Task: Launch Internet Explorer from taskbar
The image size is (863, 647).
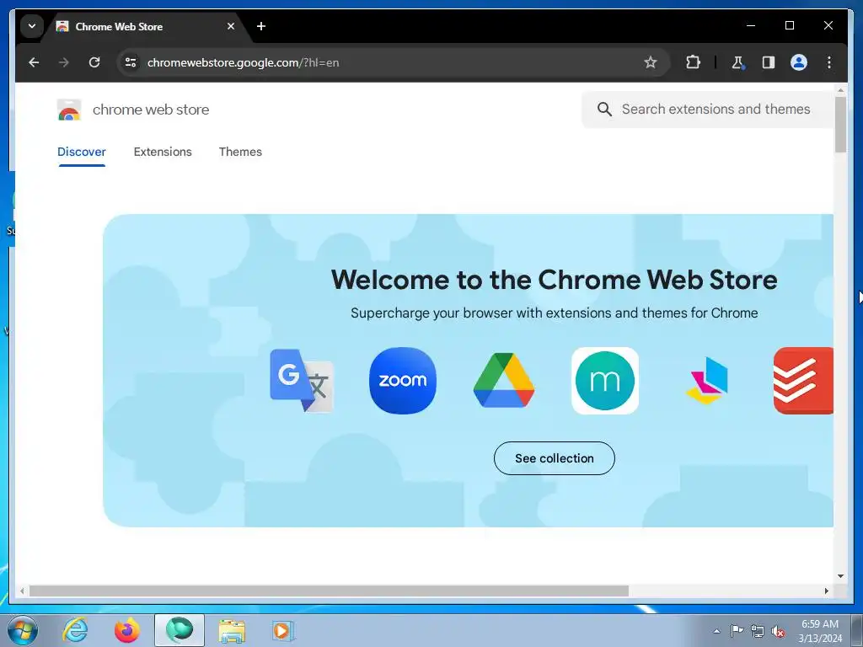Action: (x=75, y=630)
